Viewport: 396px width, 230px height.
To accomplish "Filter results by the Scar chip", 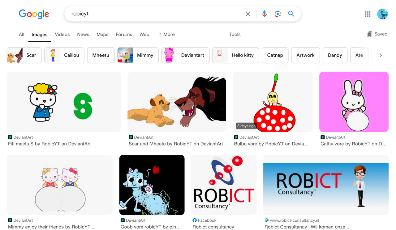I will pyautogui.click(x=24, y=55).
